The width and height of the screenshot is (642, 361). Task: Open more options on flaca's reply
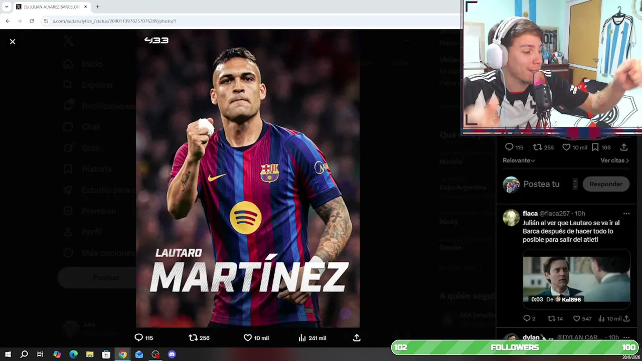(626, 214)
